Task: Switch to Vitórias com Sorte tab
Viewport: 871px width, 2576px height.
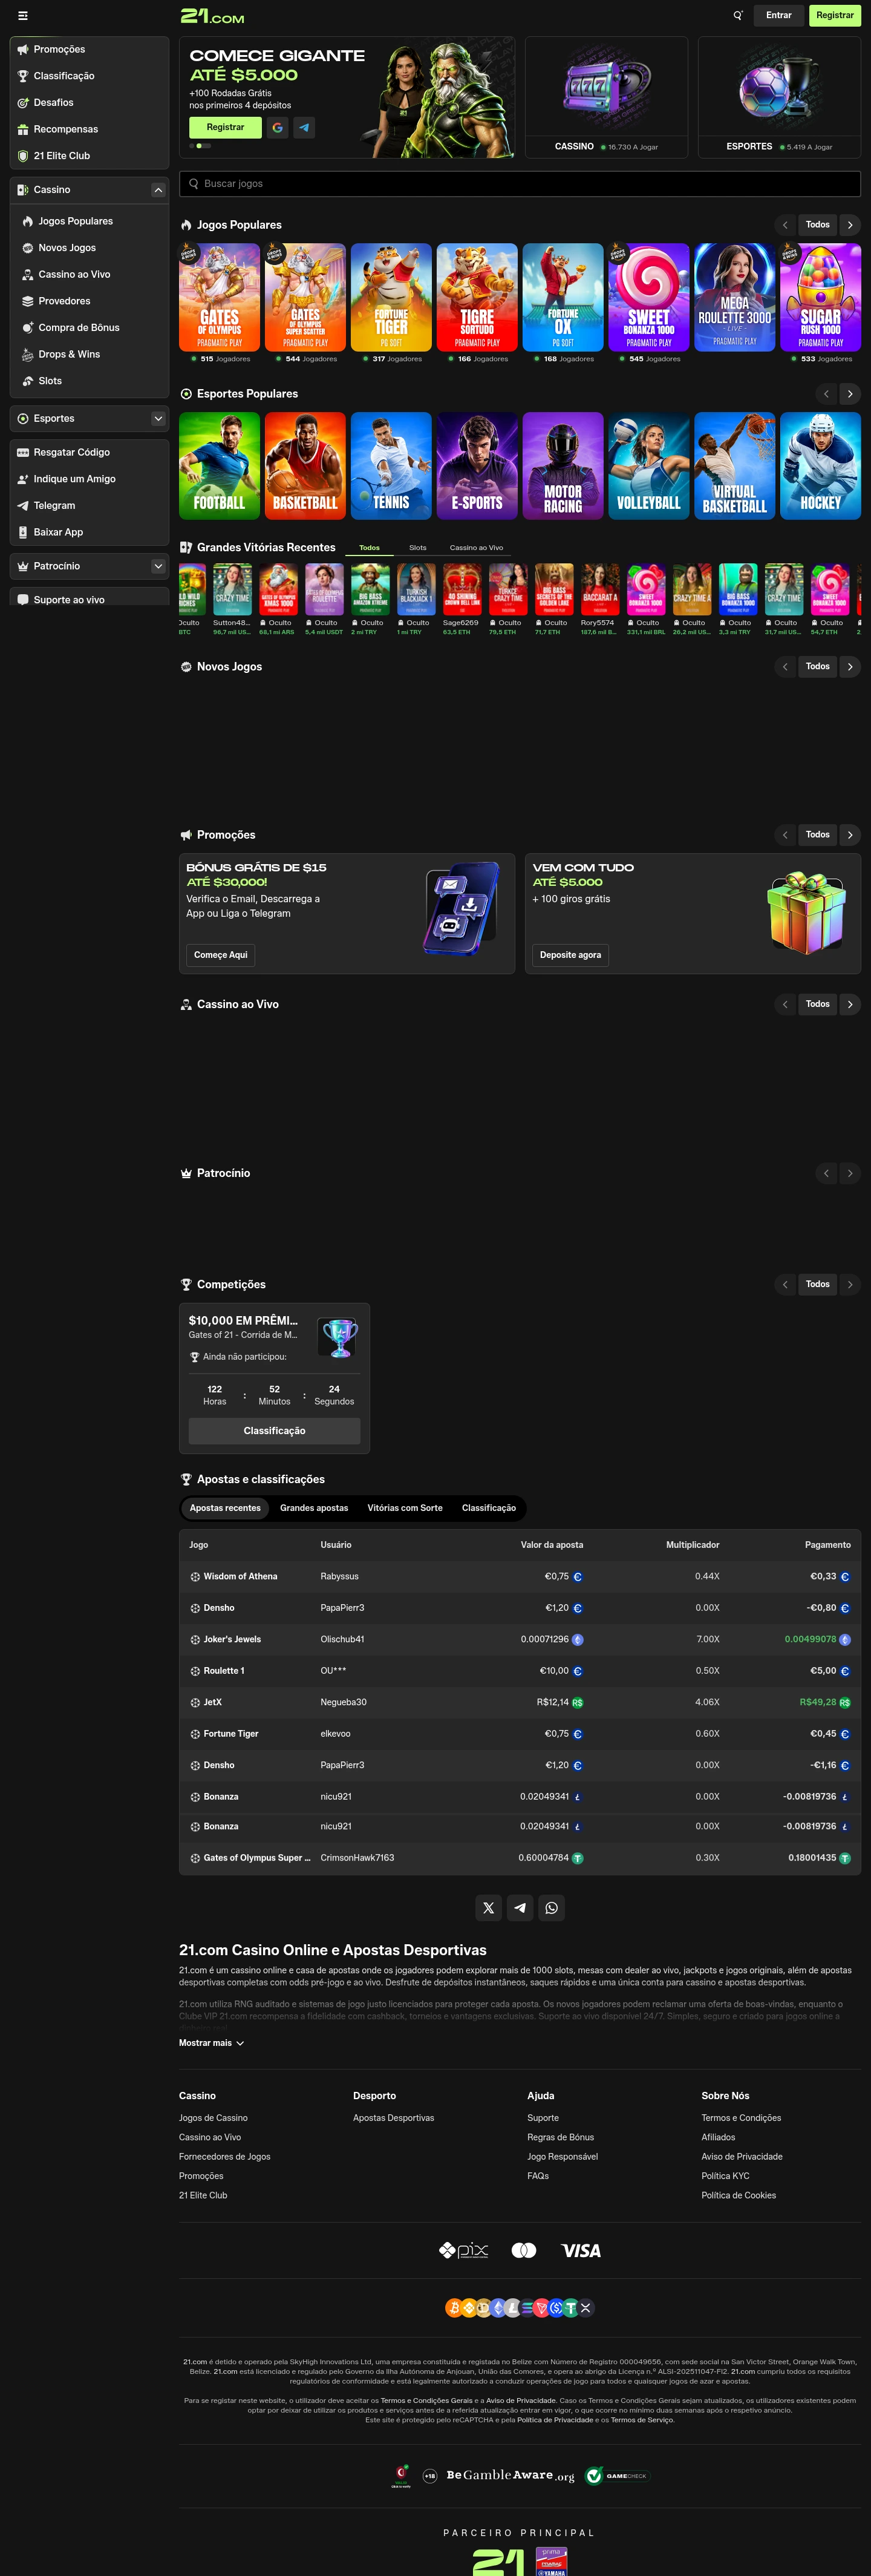Action: click(x=405, y=1508)
